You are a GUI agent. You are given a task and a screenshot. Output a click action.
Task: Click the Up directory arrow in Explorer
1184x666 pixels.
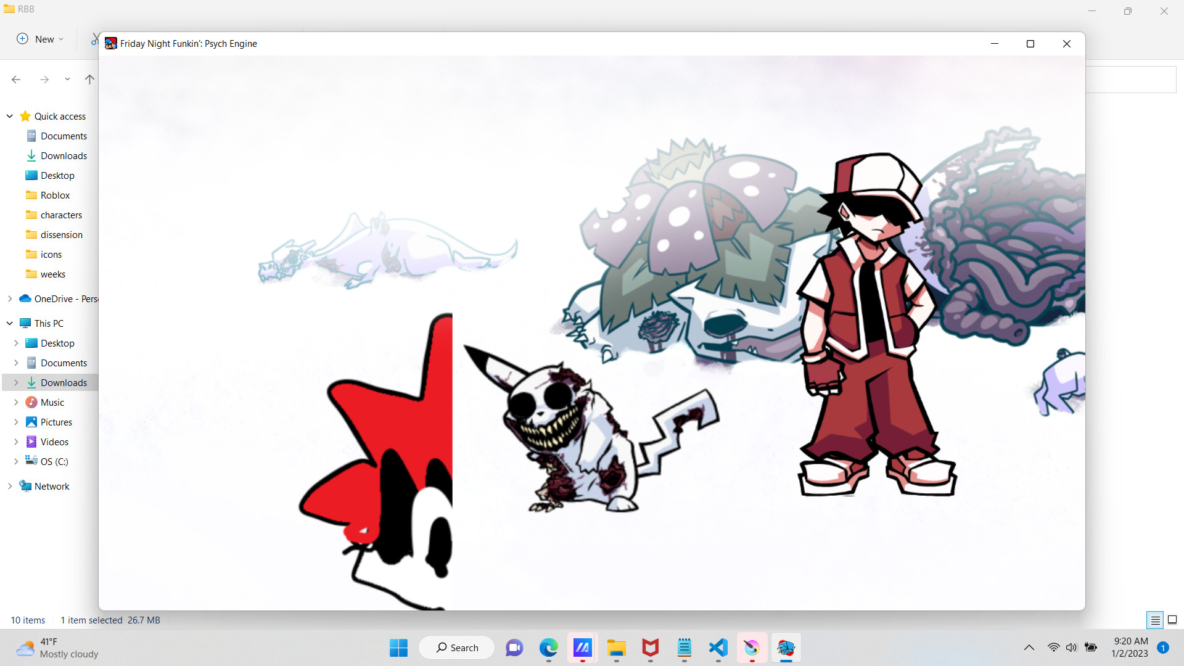click(89, 80)
